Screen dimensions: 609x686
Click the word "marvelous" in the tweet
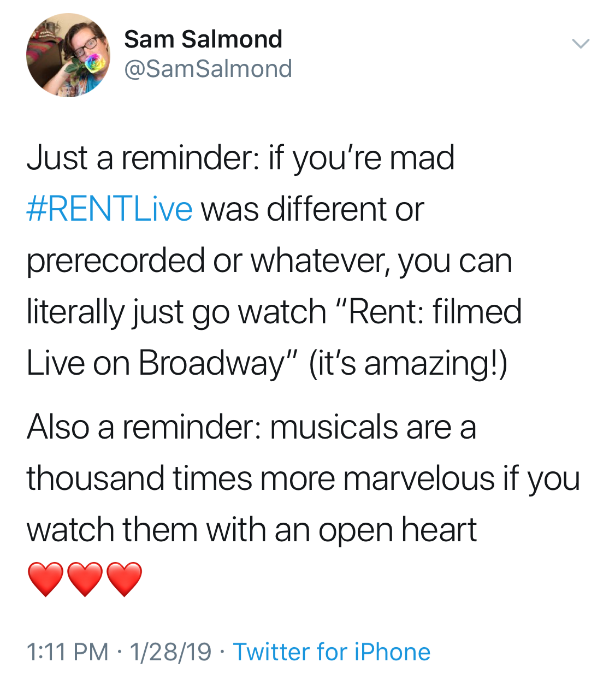(x=419, y=478)
